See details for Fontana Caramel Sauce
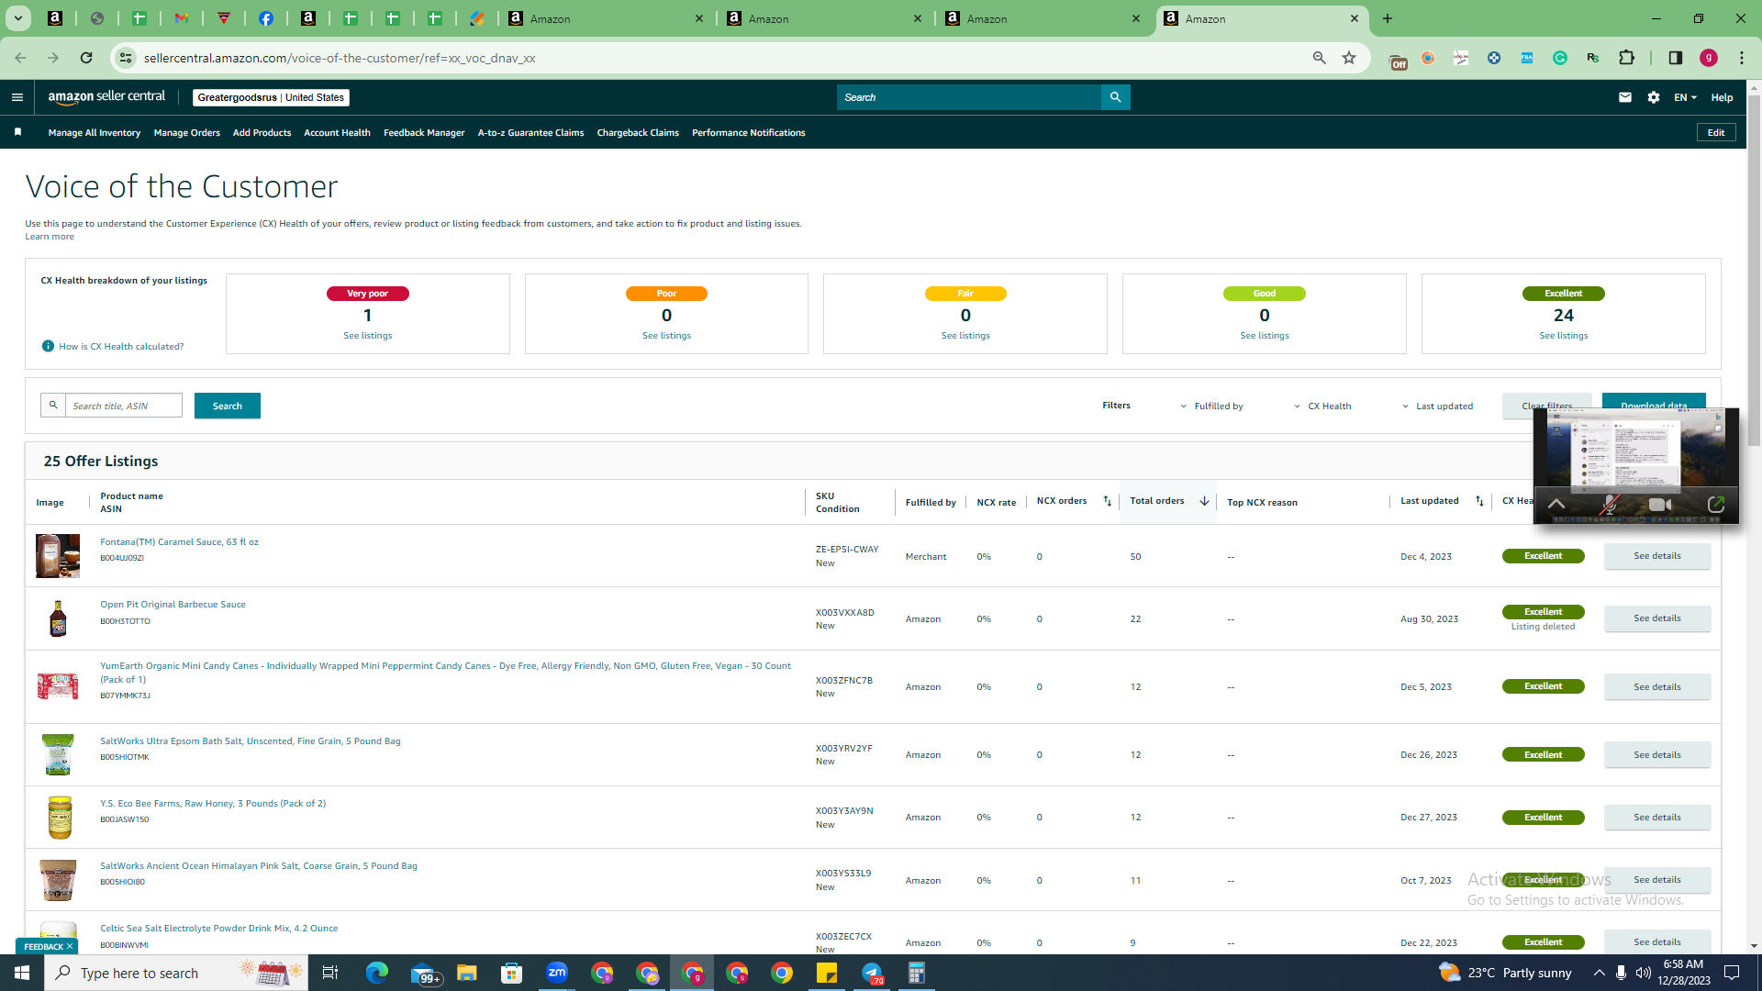Image resolution: width=1762 pixels, height=991 pixels. tap(1657, 556)
